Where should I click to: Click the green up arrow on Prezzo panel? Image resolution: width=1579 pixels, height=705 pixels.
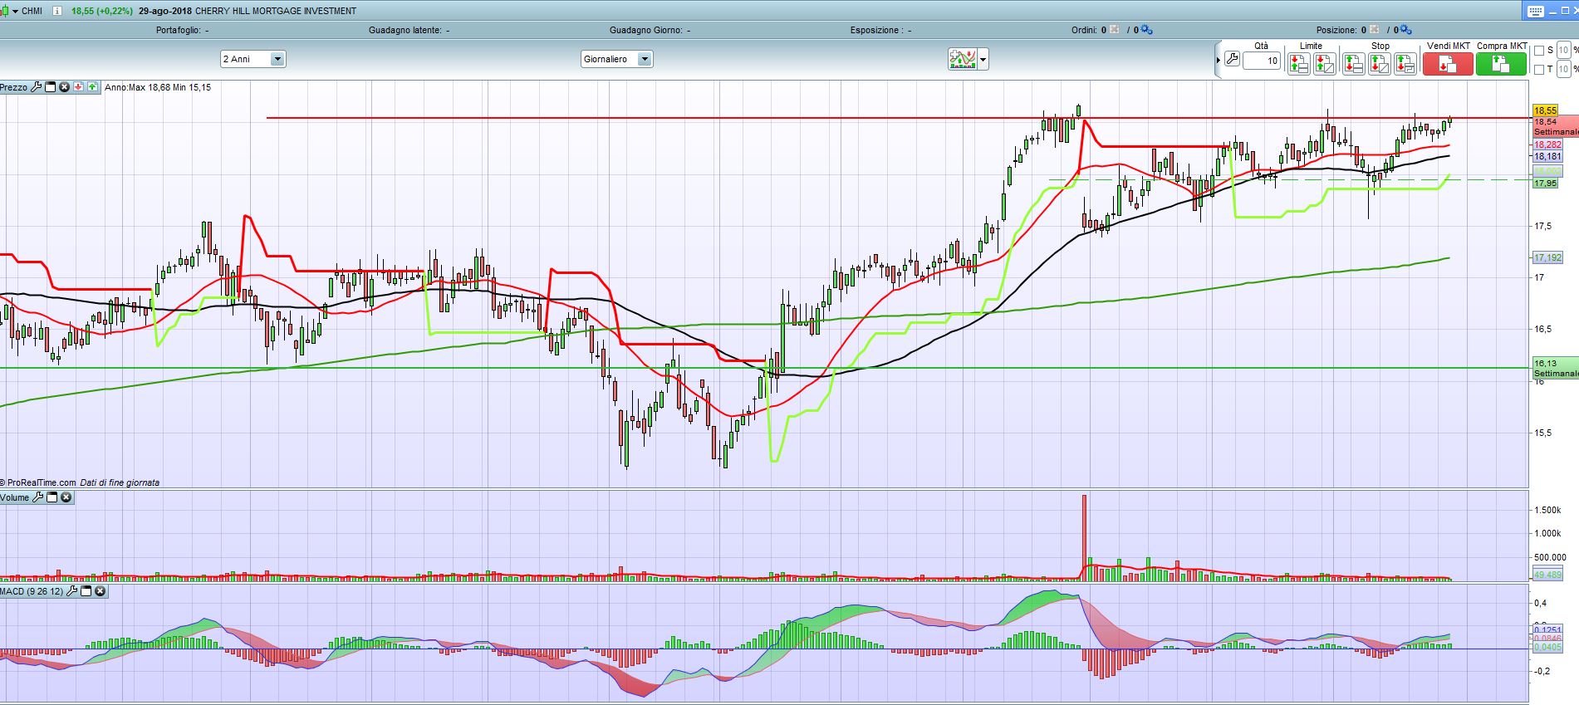coord(91,86)
